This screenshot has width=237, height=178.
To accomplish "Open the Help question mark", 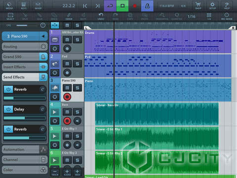I will pyautogui.click(x=227, y=5).
